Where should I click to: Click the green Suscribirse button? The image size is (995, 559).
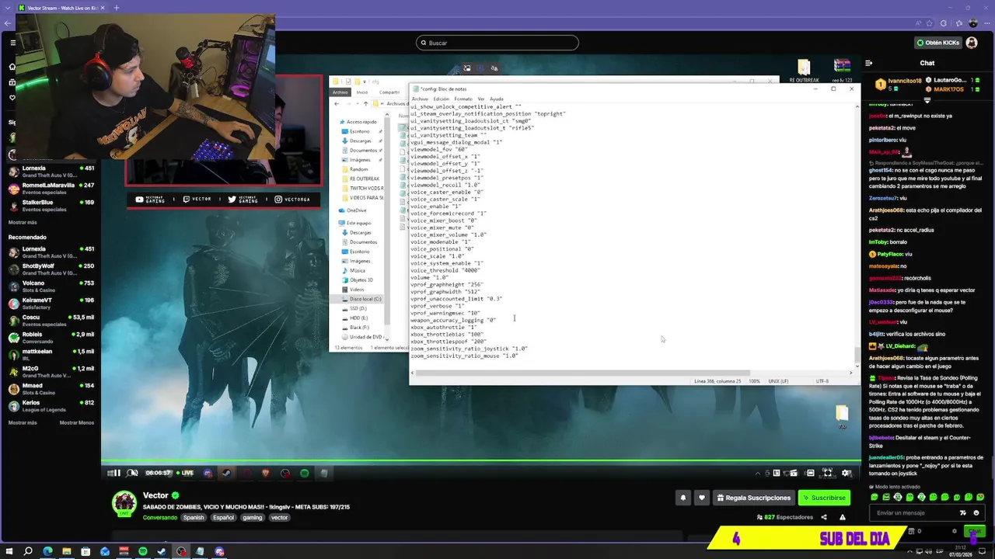(x=824, y=498)
